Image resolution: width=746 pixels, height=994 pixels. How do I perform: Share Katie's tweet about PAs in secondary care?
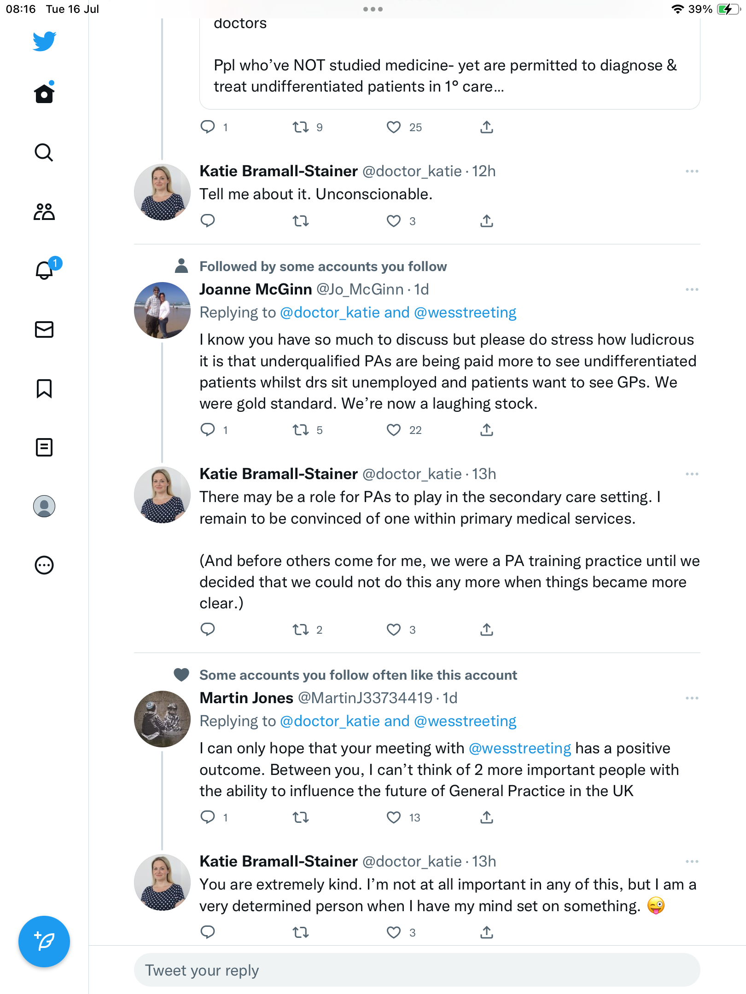[487, 630]
